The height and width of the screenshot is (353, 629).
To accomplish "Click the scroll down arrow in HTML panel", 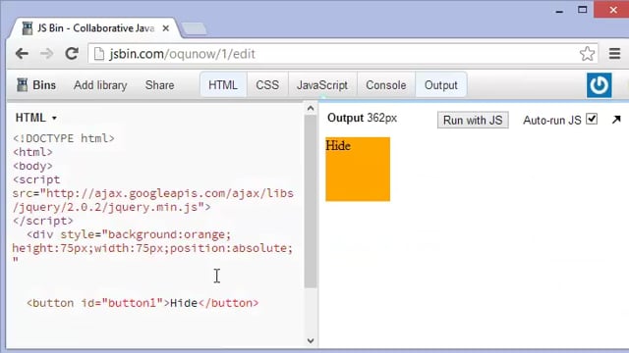I will pyautogui.click(x=311, y=340).
